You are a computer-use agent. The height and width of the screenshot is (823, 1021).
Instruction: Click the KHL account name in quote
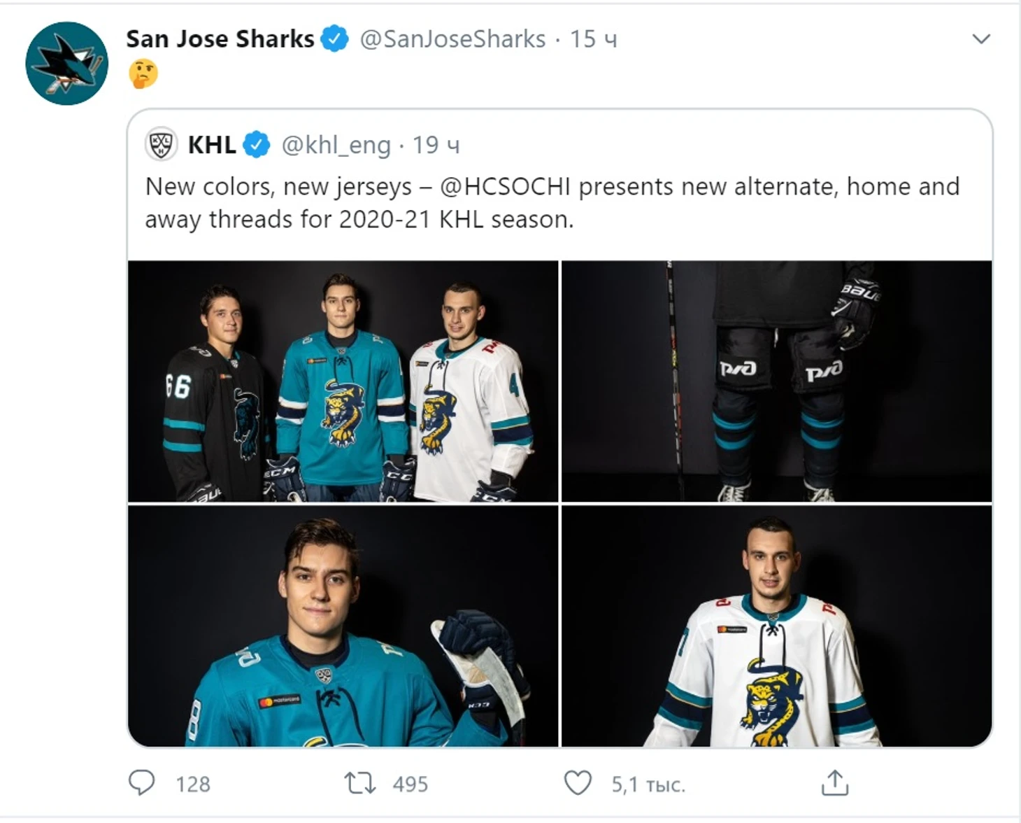(211, 145)
